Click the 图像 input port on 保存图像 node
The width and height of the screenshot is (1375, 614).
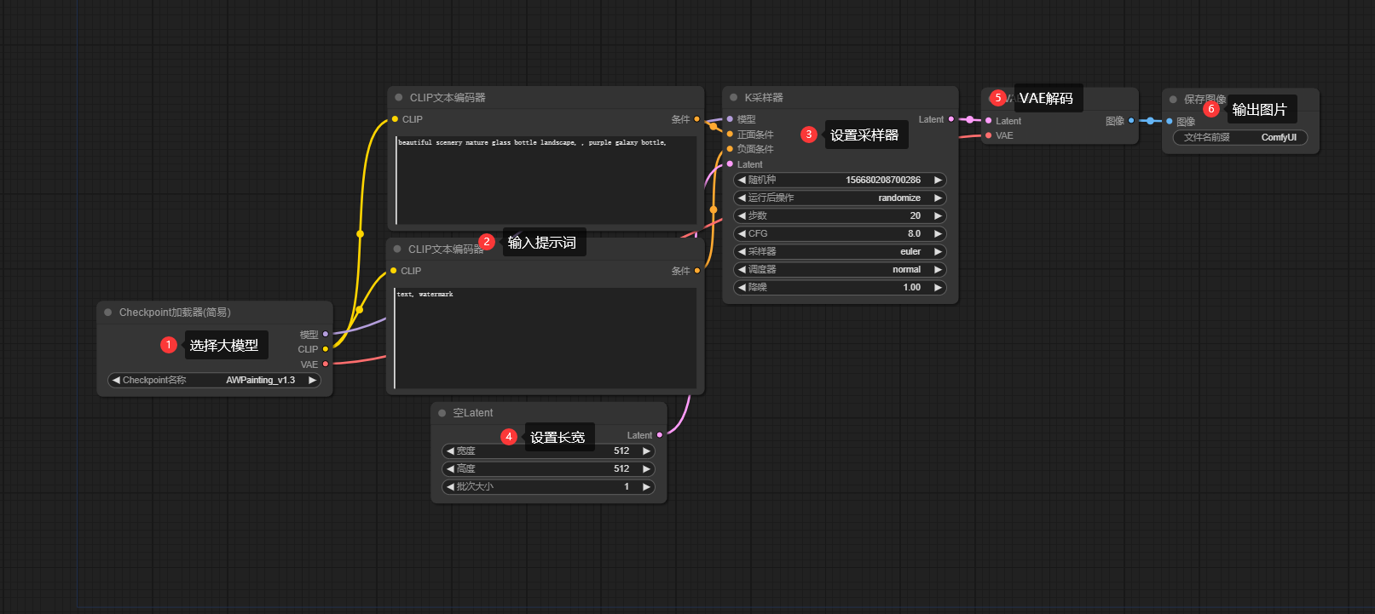[x=1170, y=122]
